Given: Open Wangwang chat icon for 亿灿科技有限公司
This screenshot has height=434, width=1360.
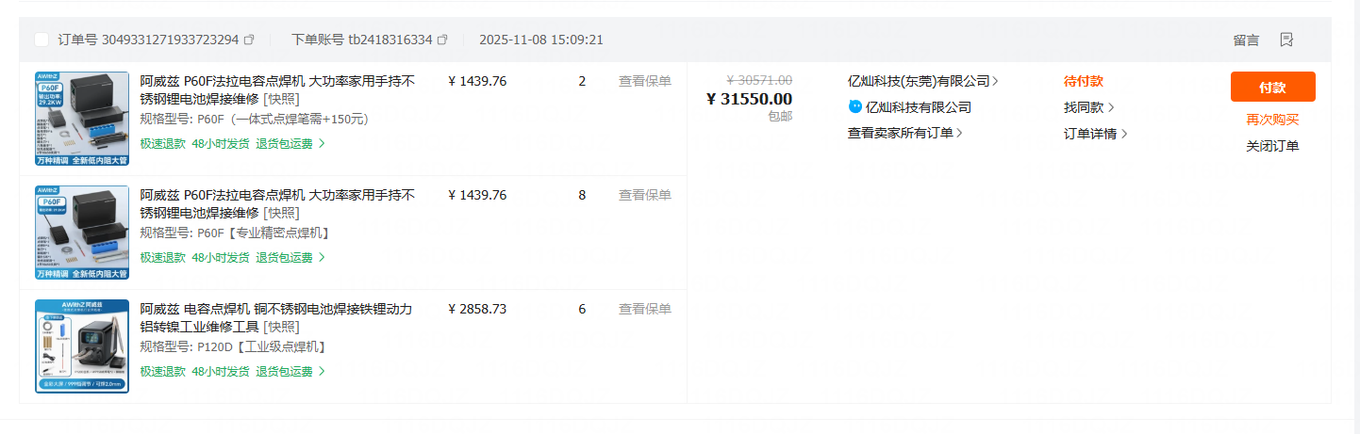Looking at the screenshot, I should [855, 106].
